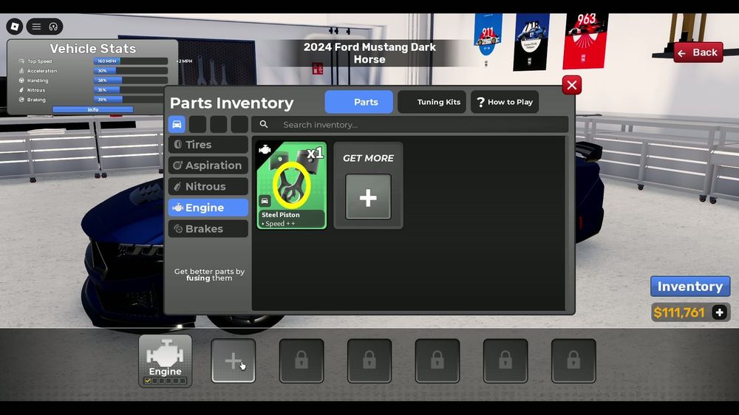Click the money balance $111,761
Image resolution: width=739 pixels, height=415 pixels.
point(679,312)
